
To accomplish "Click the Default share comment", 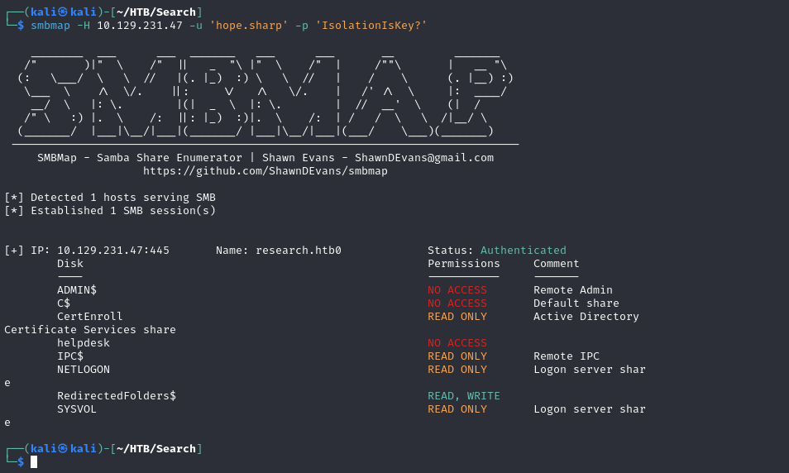I will [576, 303].
